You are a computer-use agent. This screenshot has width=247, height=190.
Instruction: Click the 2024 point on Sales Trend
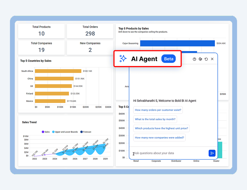tap(55, 154)
